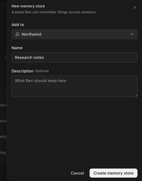
Task: Click Create memory store button
Action: [114, 173]
